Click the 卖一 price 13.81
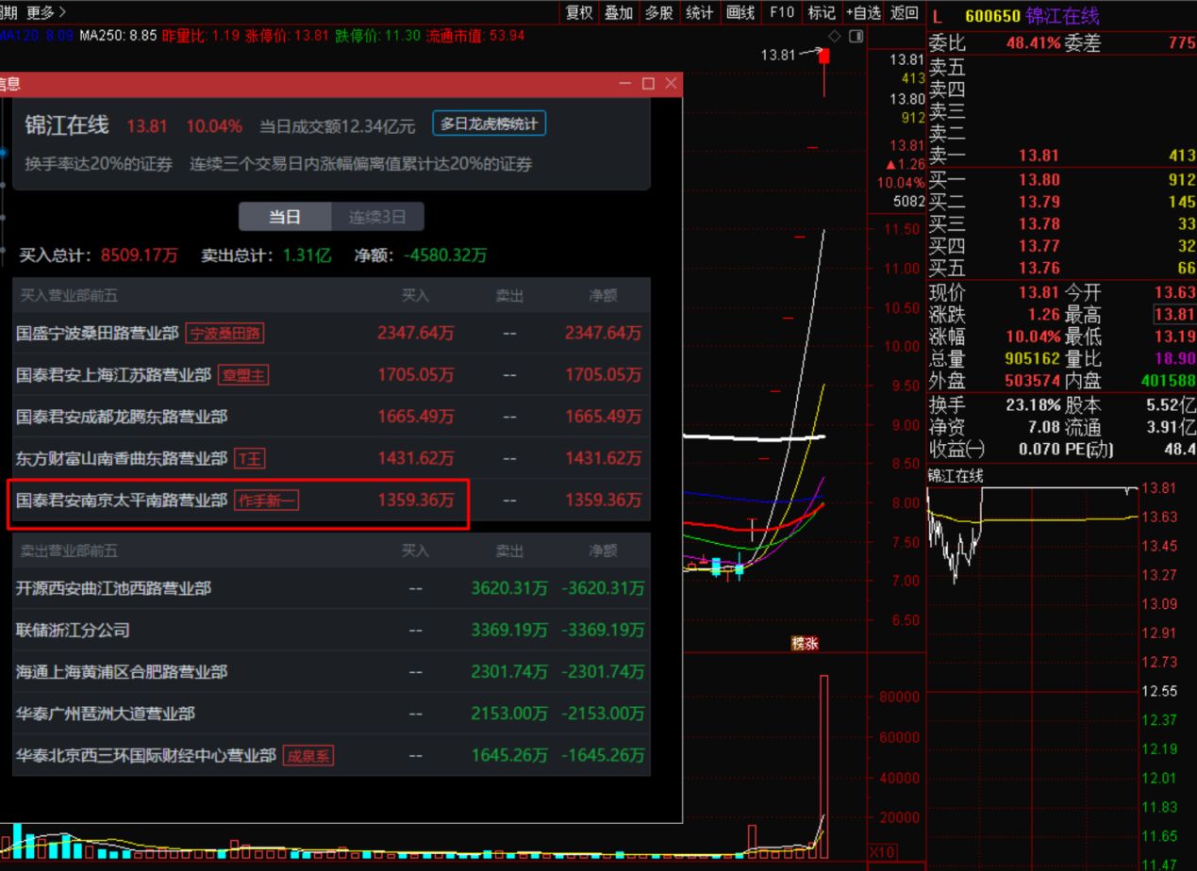This screenshot has height=871, width=1197. [x=1039, y=156]
